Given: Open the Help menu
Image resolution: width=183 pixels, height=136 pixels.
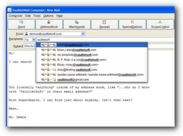Looking at the screenshot, I should tap(59, 16).
